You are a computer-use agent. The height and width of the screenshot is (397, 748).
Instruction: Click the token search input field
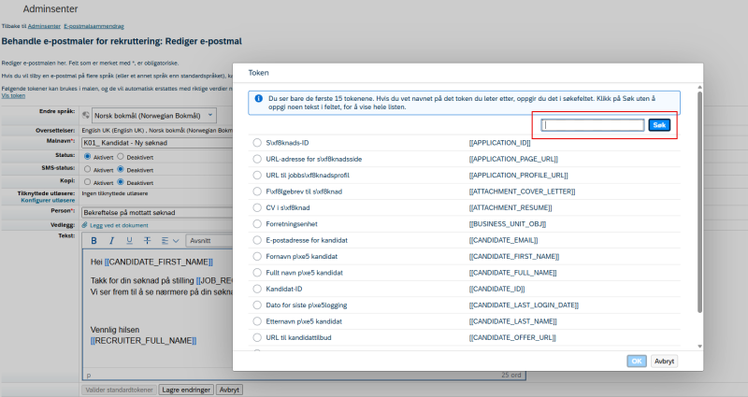coord(593,125)
